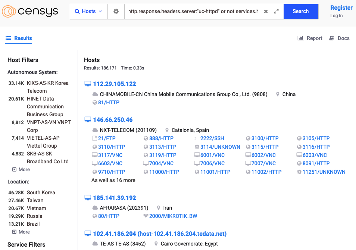Filter by South Korea location
Image resolution: width=356 pixels, height=250 pixels.
point(41,192)
